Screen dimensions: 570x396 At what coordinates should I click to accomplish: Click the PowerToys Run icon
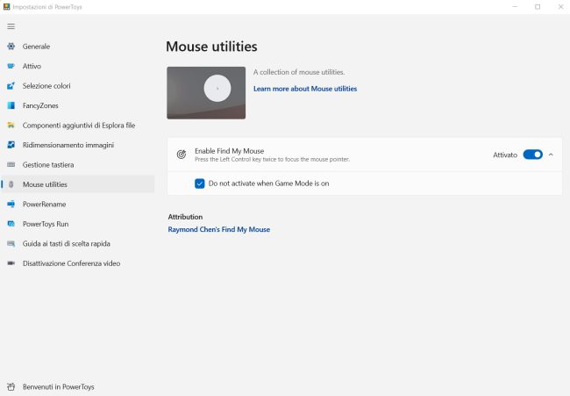[11, 224]
